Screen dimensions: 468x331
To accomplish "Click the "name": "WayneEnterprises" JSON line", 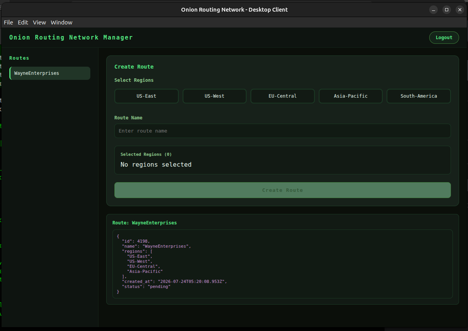I will (x=157, y=246).
